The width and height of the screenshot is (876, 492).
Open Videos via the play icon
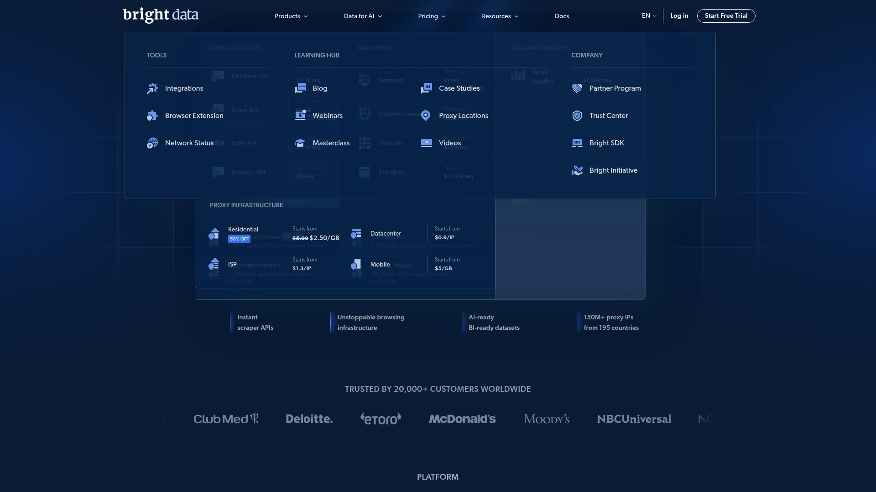[x=427, y=143]
